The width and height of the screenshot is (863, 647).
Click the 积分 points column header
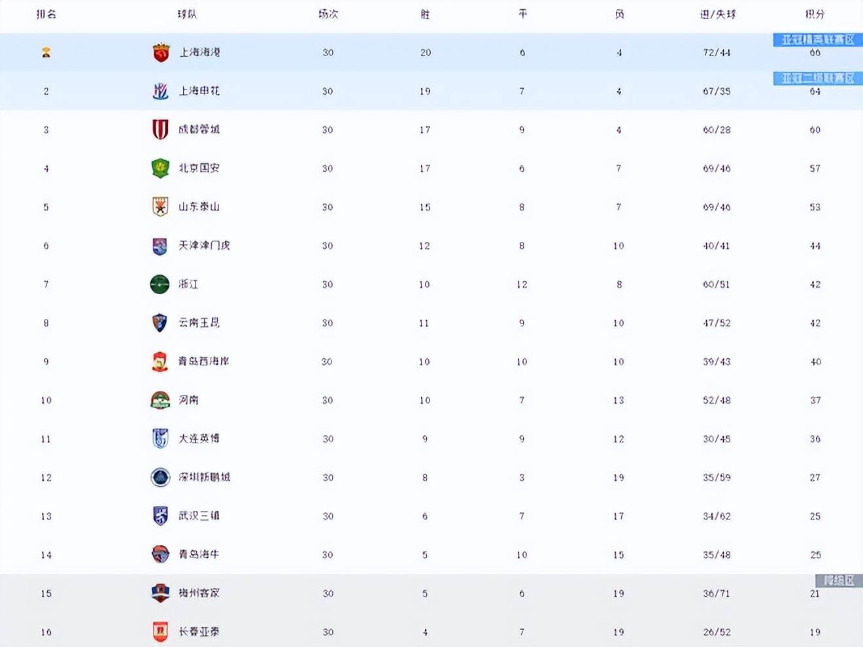pyautogui.click(x=815, y=14)
